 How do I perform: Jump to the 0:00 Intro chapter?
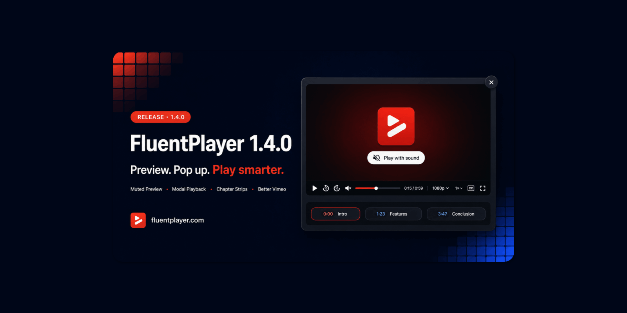point(335,214)
